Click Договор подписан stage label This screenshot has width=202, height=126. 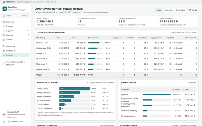tap(45, 108)
